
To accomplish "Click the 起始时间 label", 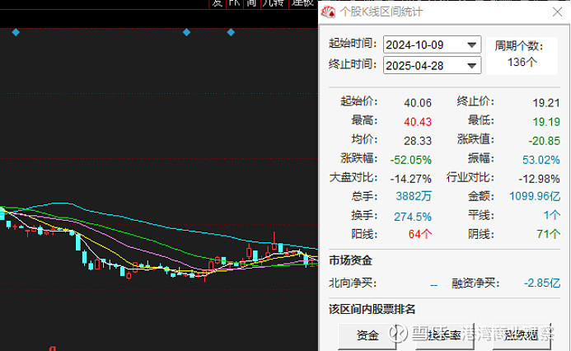I will [353, 44].
